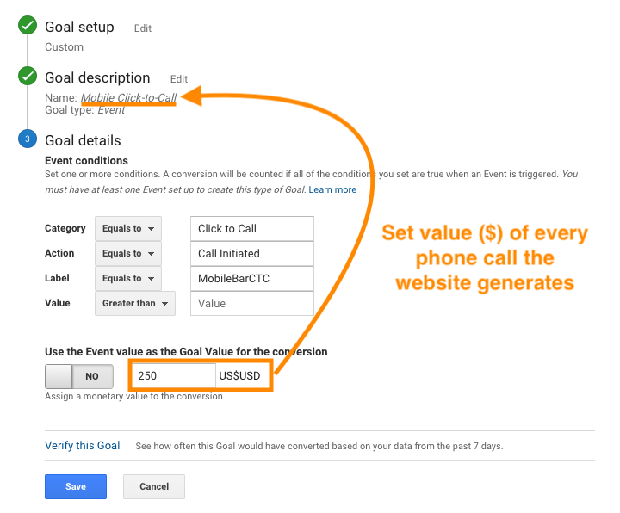Toggle the Event value as Goal Value switch
The image size is (620, 513).
tap(77, 376)
